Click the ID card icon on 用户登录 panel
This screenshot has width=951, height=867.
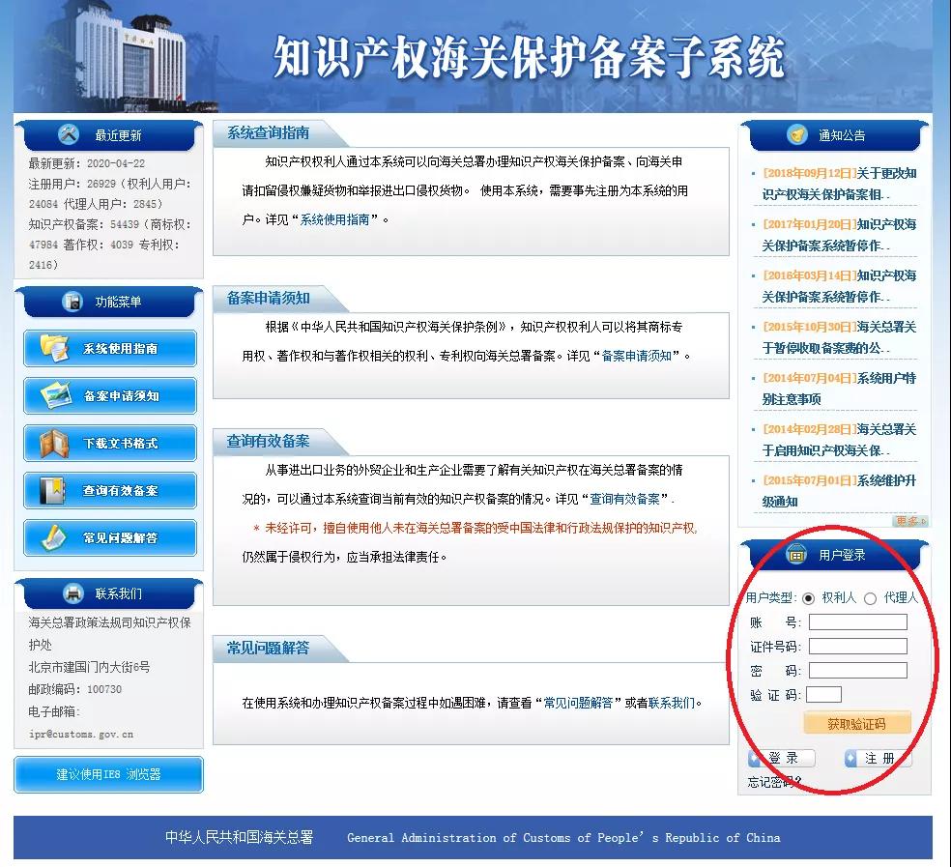pyautogui.click(x=796, y=554)
